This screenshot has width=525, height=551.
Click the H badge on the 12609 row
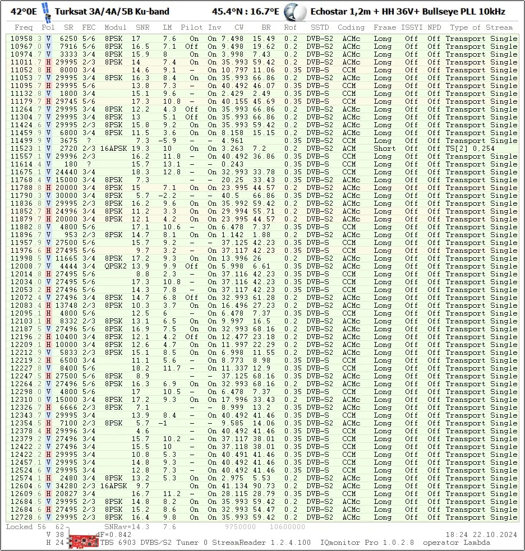pyautogui.click(x=49, y=494)
